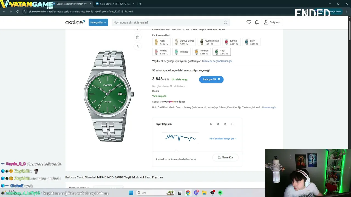
Task: Open 'Tüm renk seçeneklerini gör' link
Action: (217, 61)
